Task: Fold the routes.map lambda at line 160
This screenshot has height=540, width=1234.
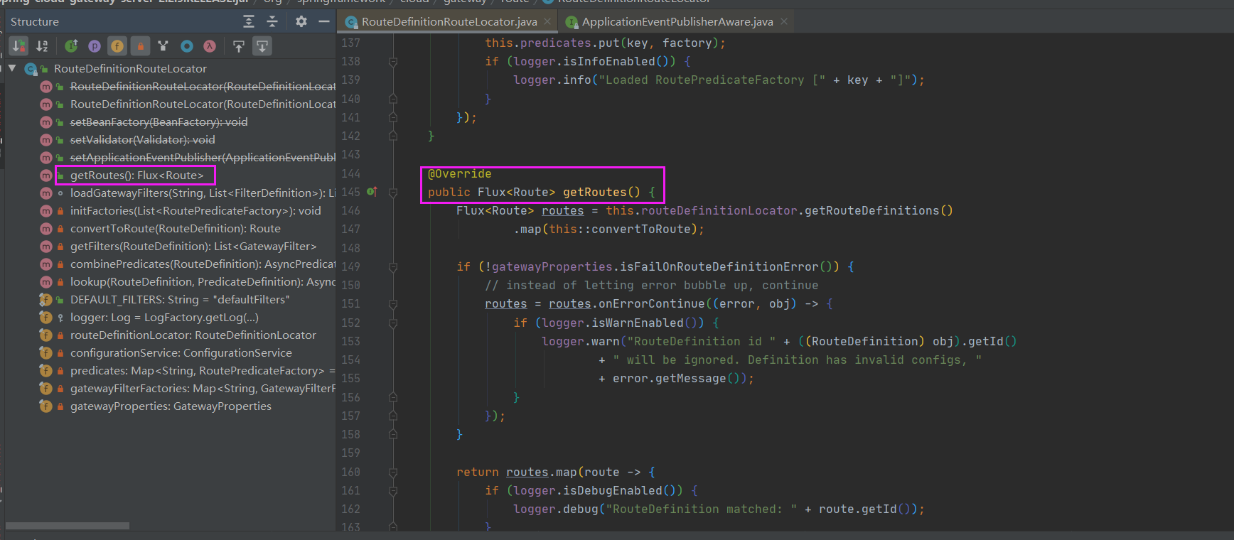Action: point(393,472)
